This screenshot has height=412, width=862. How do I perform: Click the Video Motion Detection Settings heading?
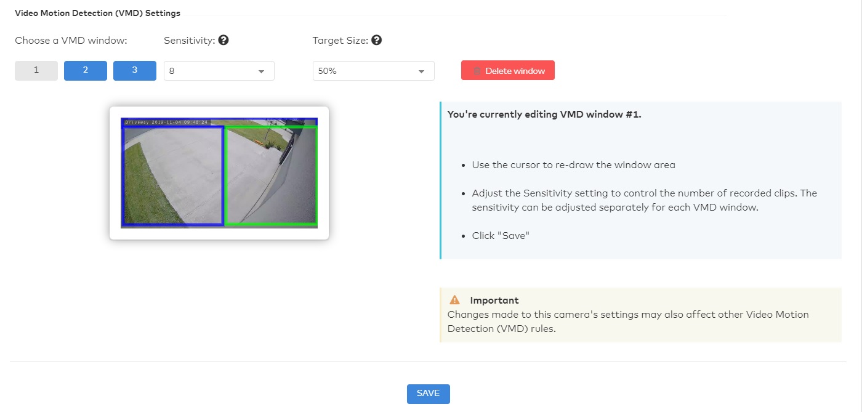pyautogui.click(x=97, y=13)
